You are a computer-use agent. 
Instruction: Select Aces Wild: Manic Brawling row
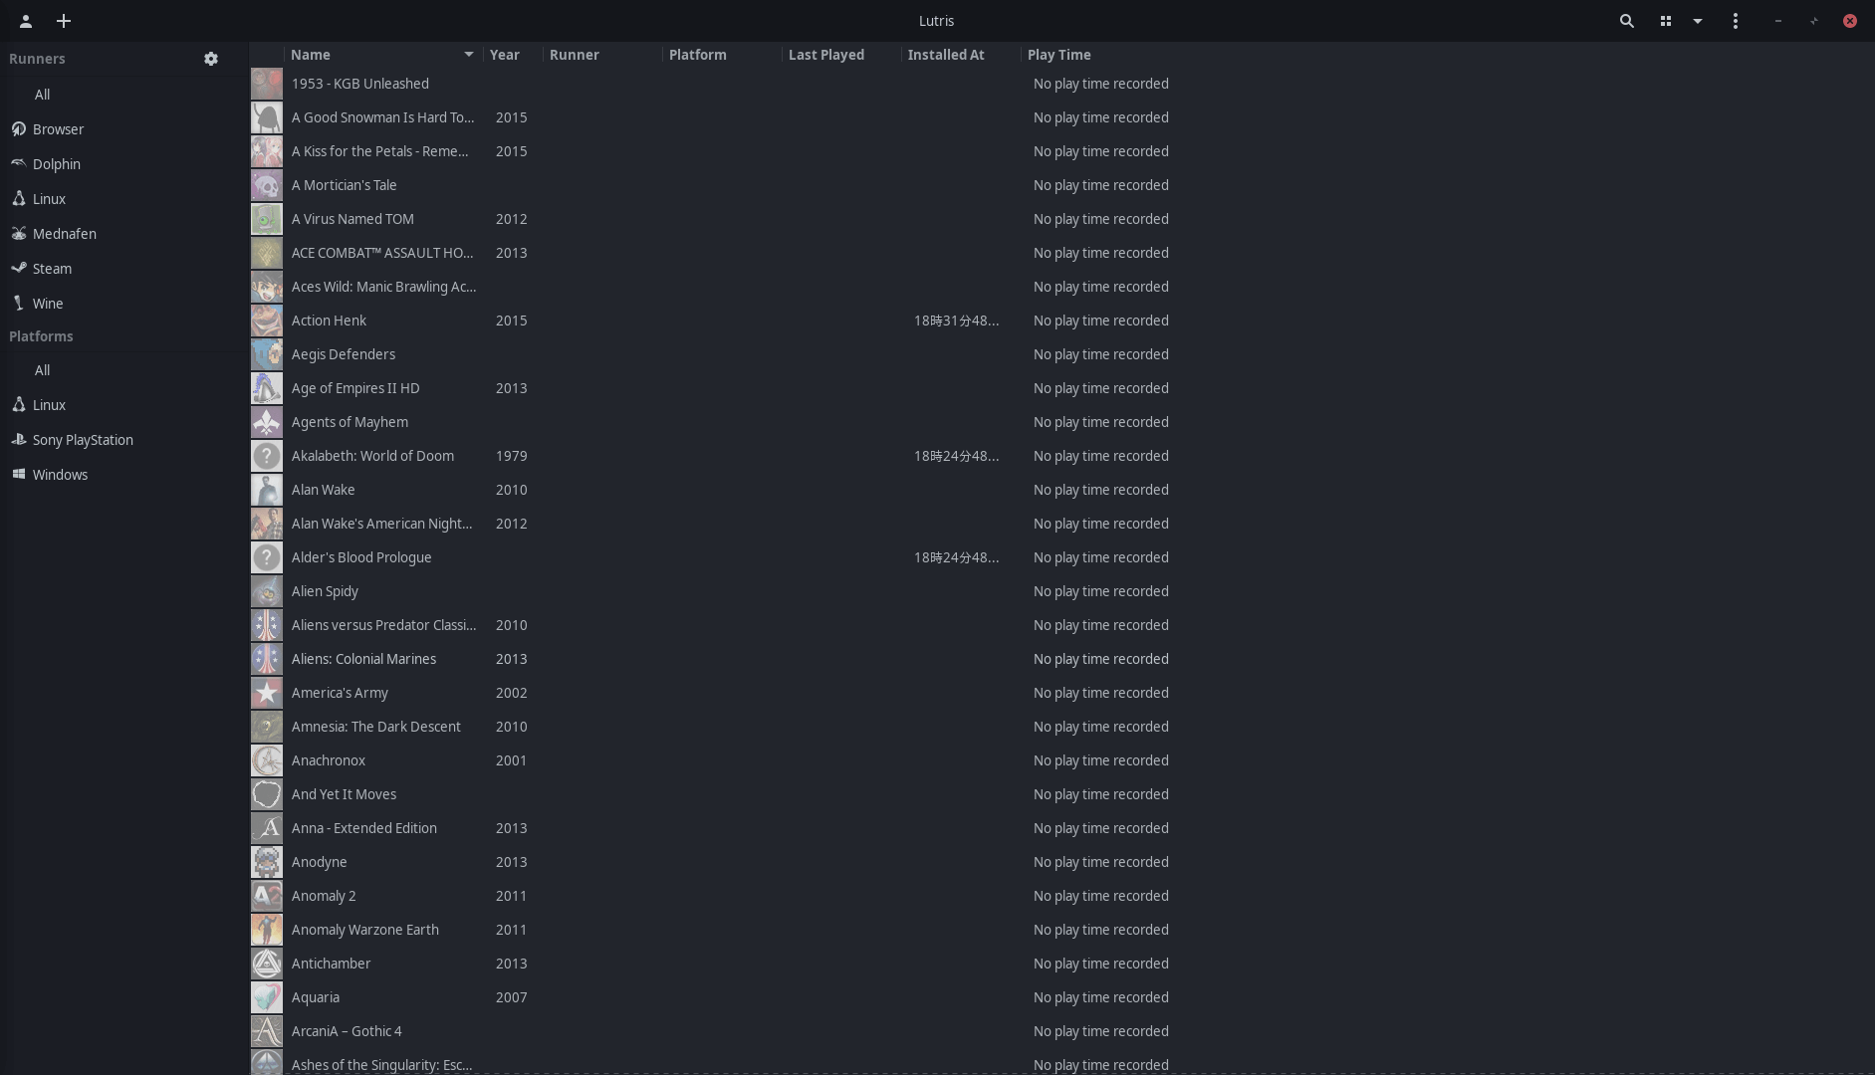click(1061, 287)
